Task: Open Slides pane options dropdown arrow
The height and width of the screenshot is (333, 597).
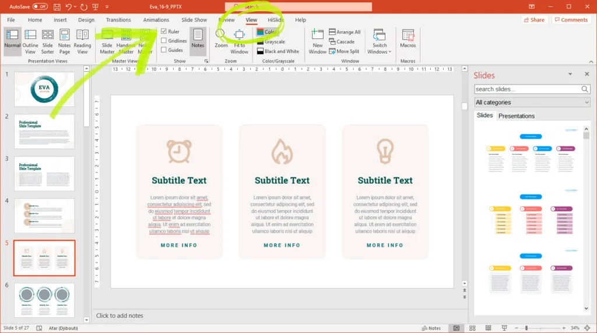Action: pos(570,74)
